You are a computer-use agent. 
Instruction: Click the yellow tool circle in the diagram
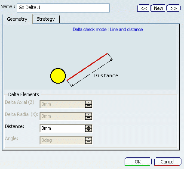tap(58, 76)
